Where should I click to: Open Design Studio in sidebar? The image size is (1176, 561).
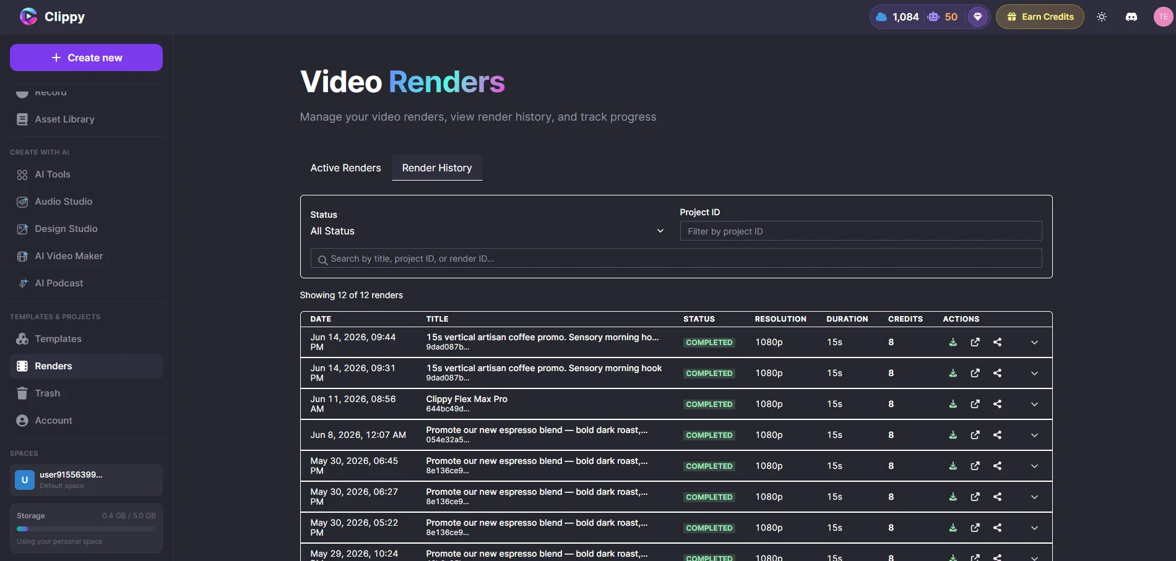click(86, 229)
